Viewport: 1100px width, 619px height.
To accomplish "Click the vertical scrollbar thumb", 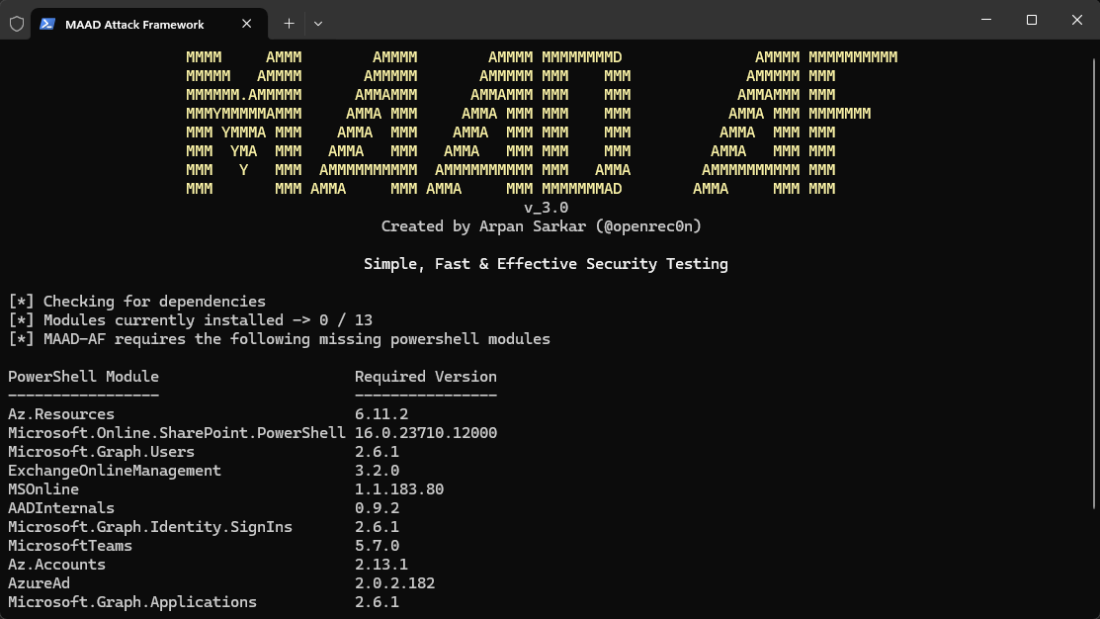I will [x=1094, y=284].
